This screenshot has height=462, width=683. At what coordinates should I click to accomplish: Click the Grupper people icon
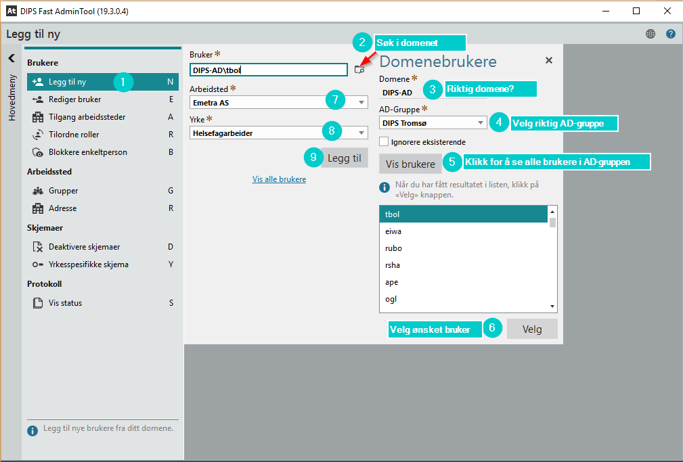[38, 191]
